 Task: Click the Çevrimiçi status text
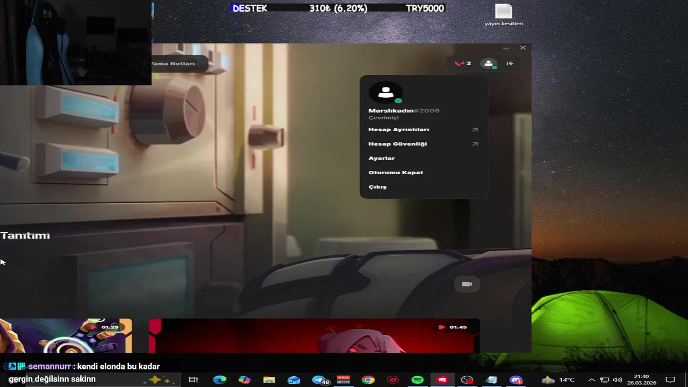[383, 118]
